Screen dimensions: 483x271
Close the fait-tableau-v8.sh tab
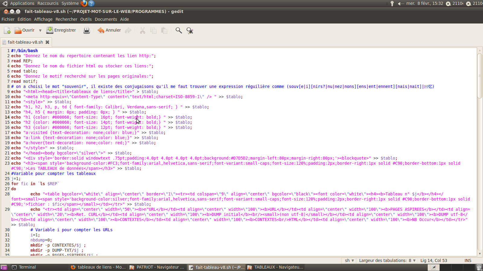47,42
